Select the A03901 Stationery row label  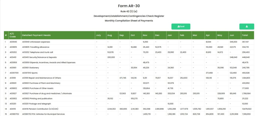click(30, 68)
